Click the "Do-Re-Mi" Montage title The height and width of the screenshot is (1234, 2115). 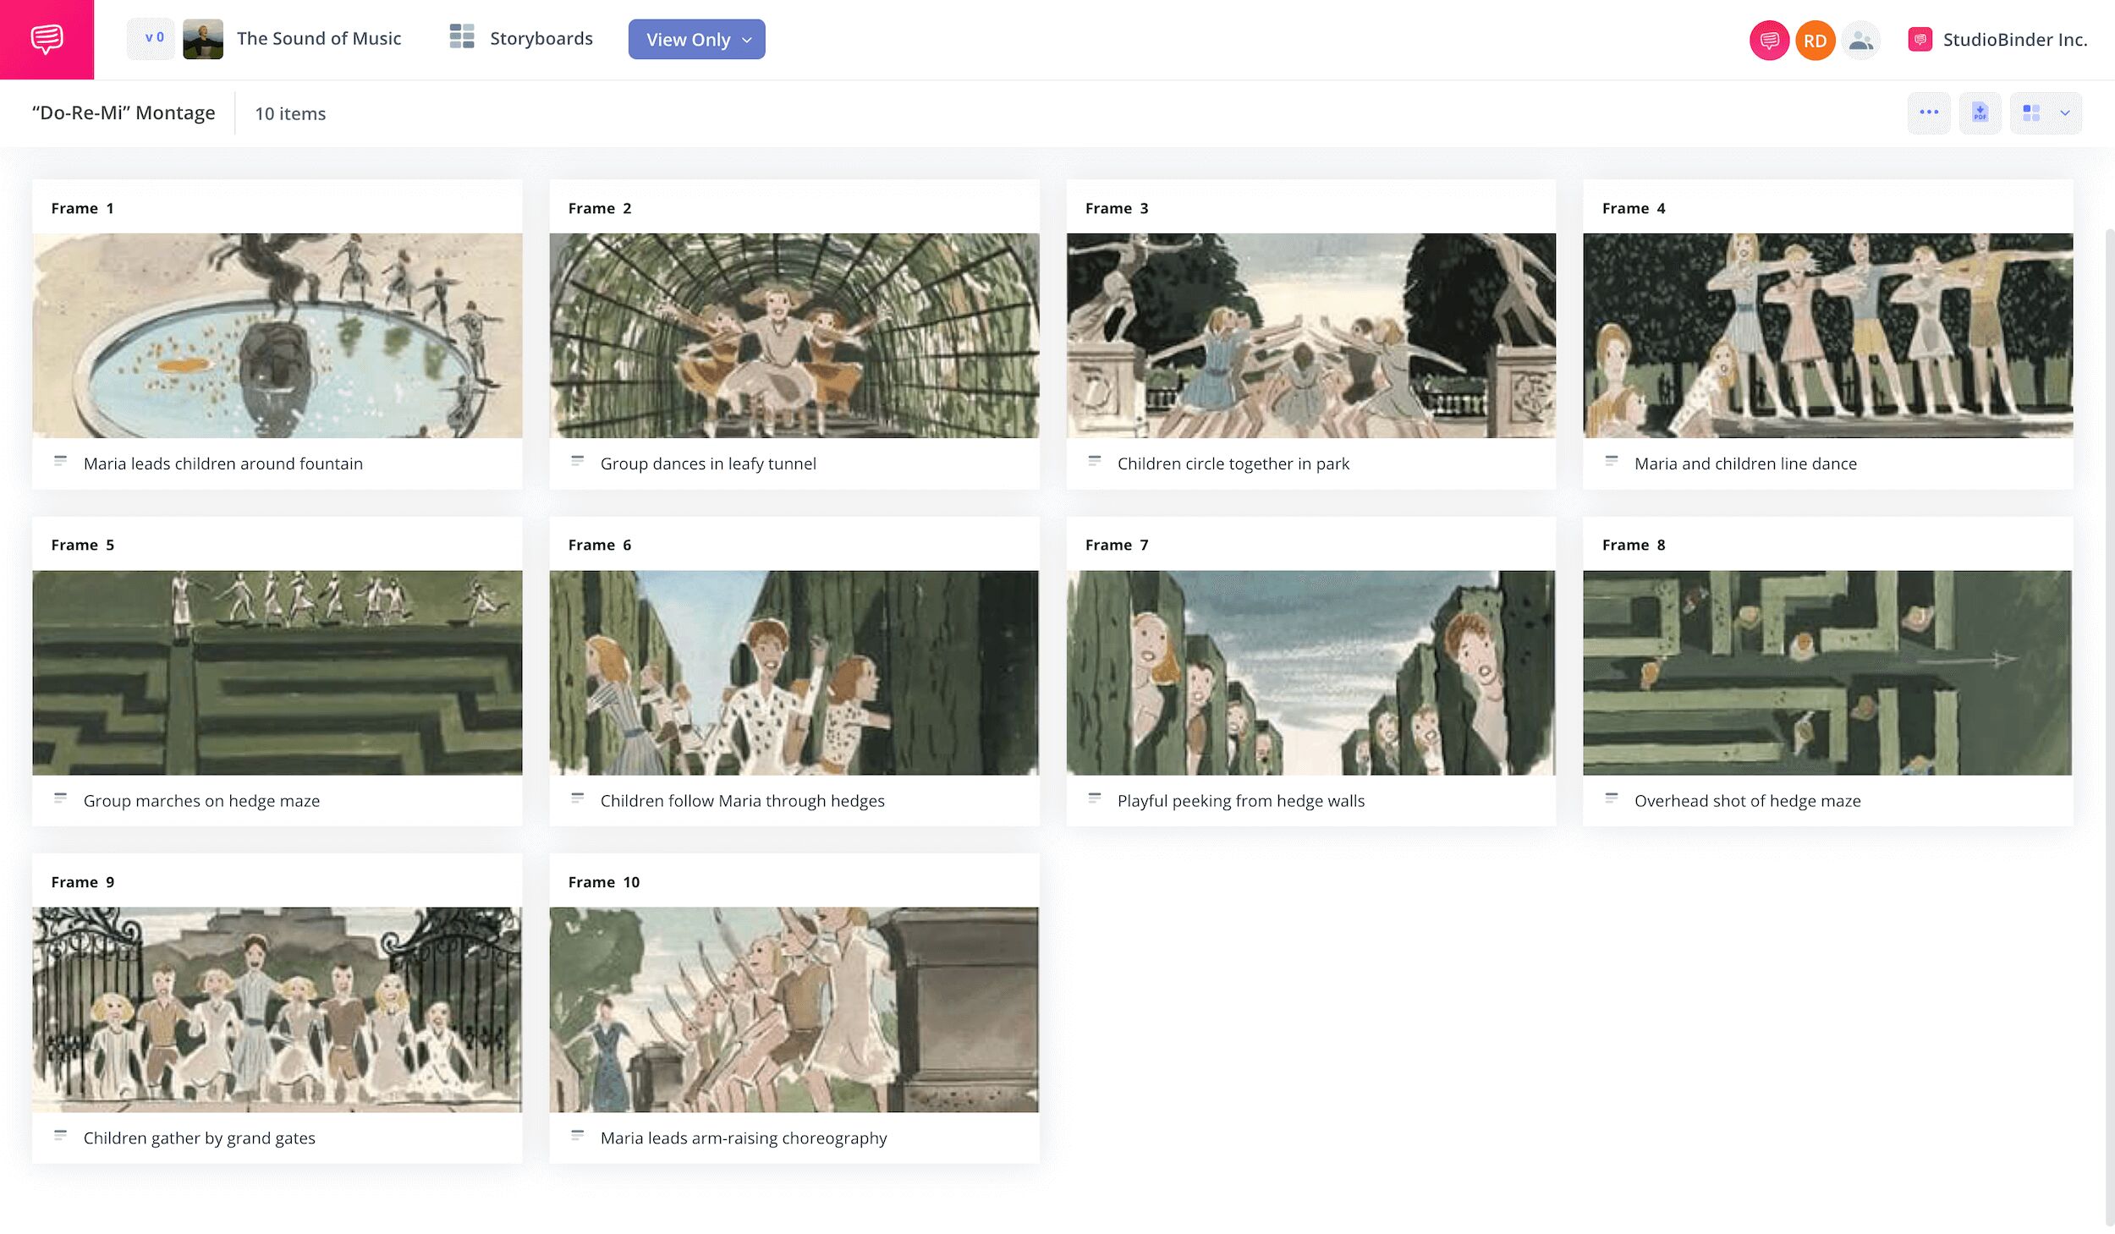point(124,112)
